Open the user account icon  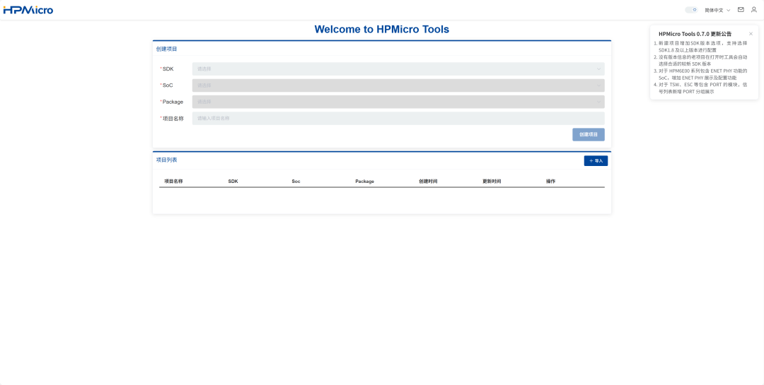click(754, 10)
